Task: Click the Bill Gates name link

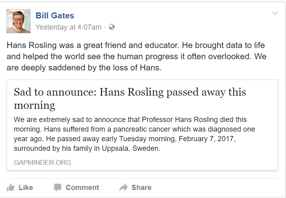Action: coord(55,16)
